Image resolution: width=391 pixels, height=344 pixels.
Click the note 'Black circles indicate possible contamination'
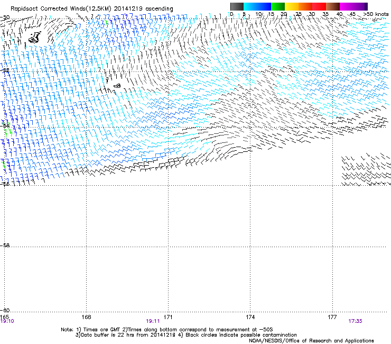click(241, 335)
